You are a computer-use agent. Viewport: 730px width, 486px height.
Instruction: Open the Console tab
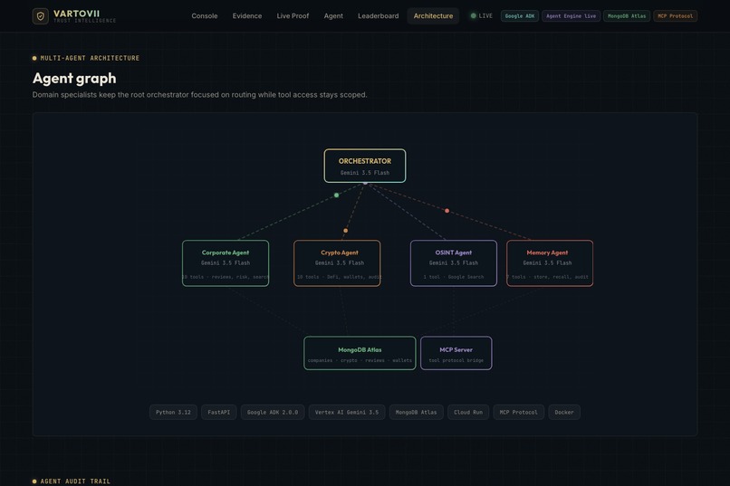(205, 15)
